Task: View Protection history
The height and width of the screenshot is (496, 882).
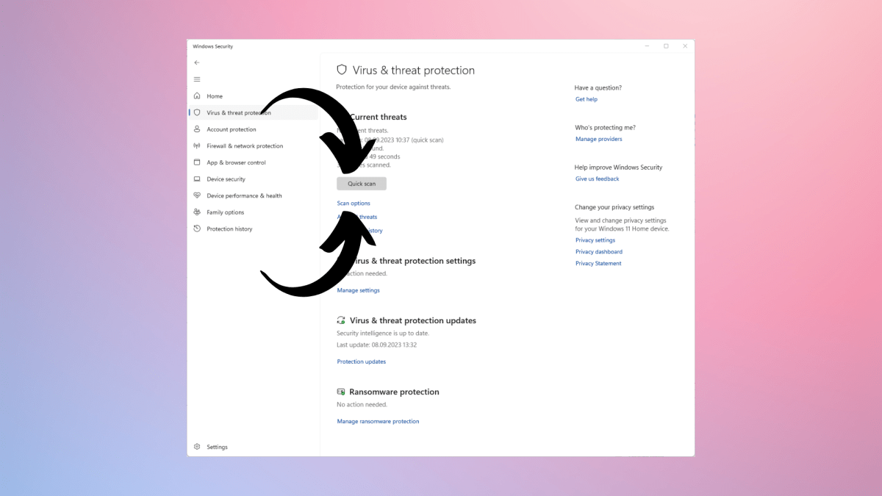Action: [x=229, y=229]
